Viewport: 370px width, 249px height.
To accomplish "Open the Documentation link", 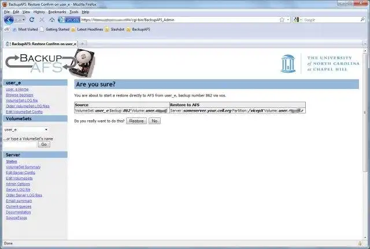I will coord(18,212).
